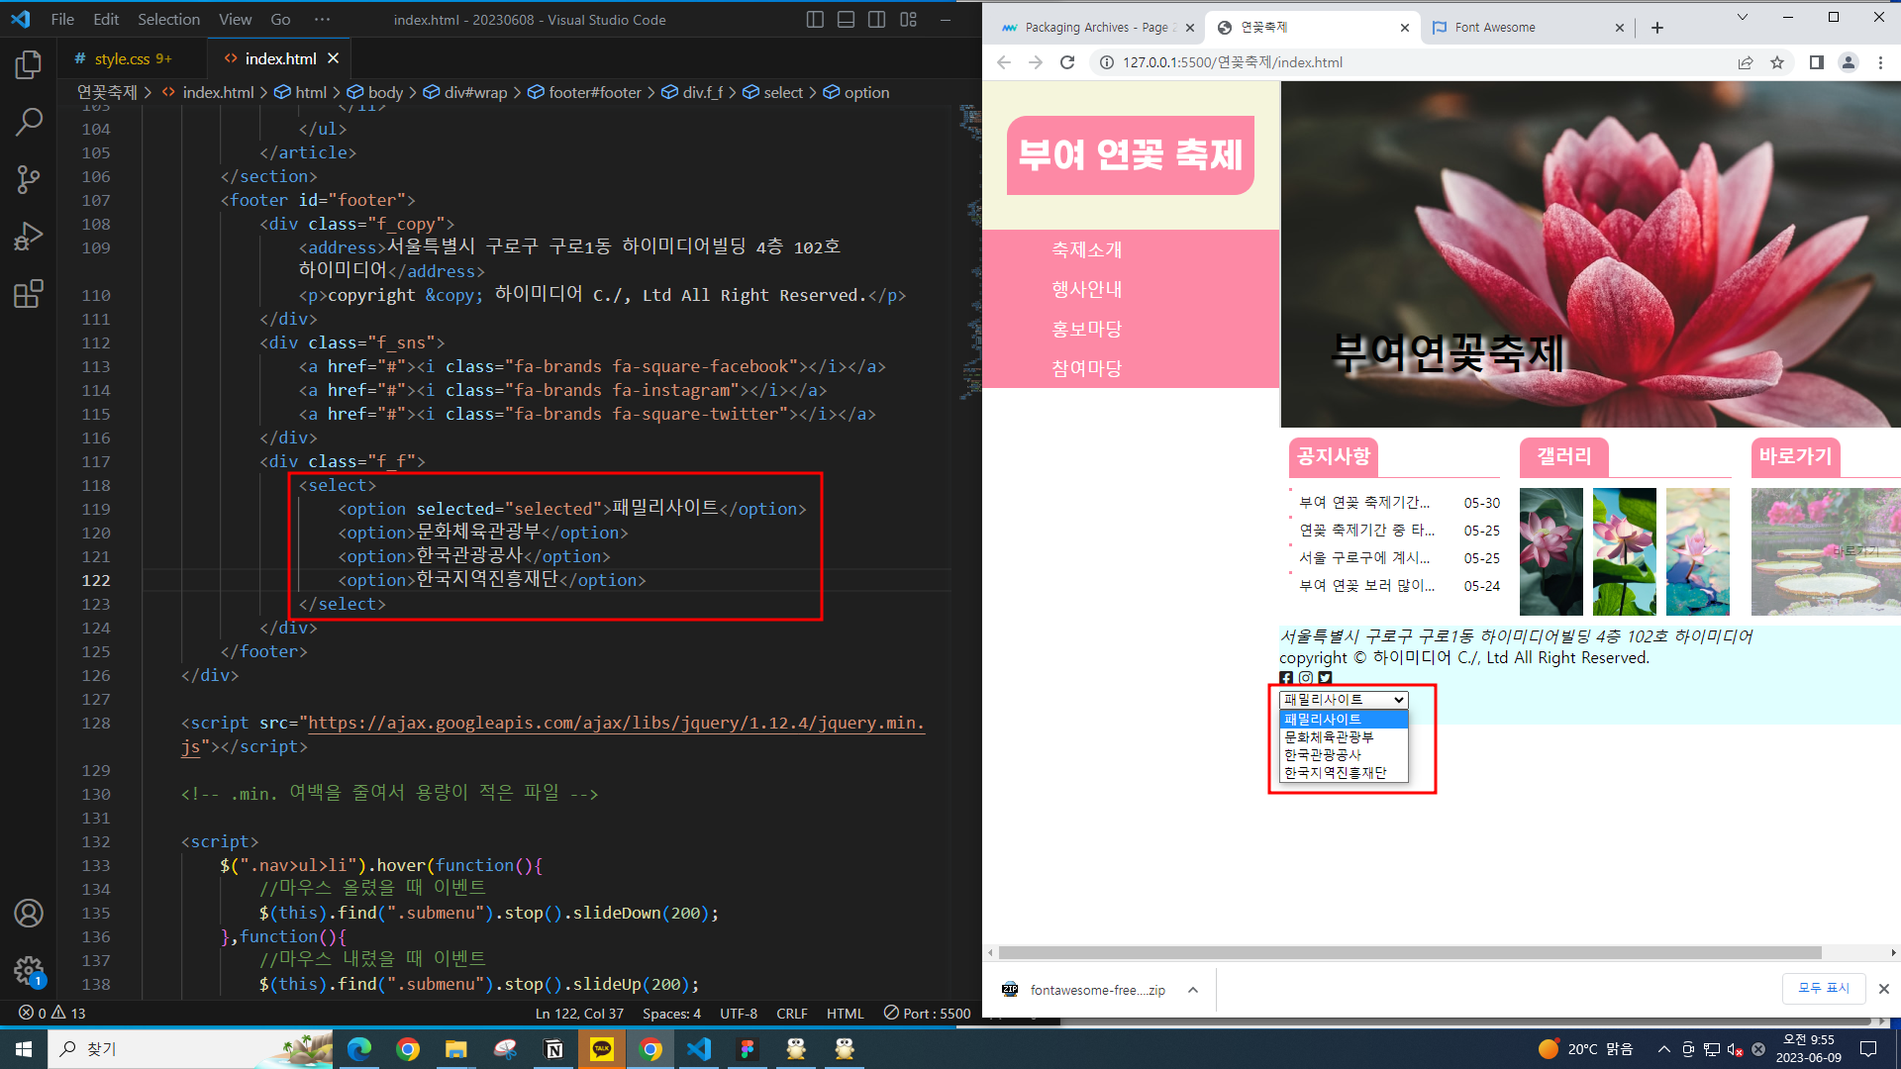Click the 모두 표시 button

pos(1823,988)
